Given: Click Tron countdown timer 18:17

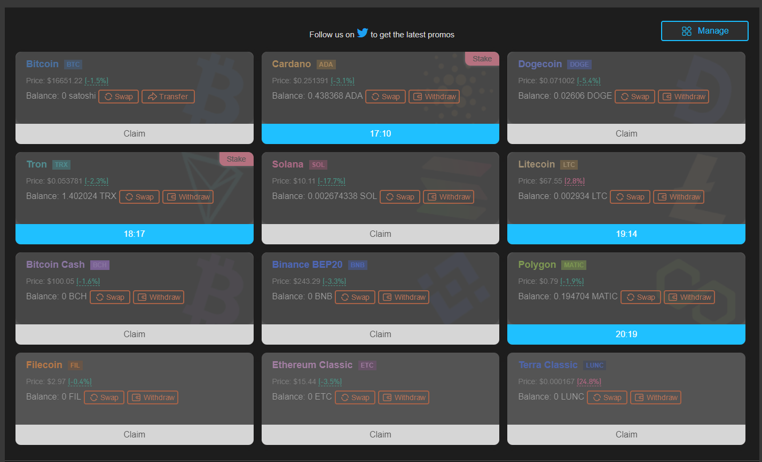Looking at the screenshot, I should click(x=135, y=234).
